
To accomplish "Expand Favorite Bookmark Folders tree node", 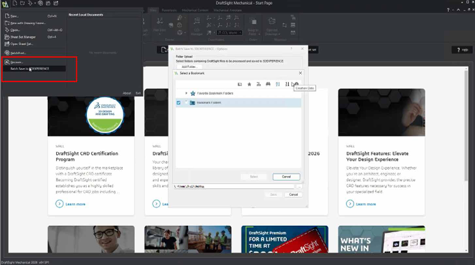I will [x=186, y=93].
